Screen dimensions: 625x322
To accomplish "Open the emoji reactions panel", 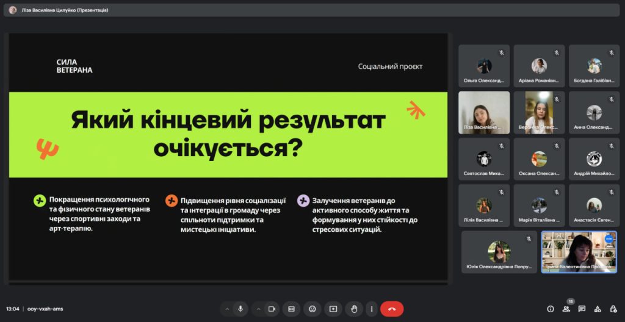I will click(312, 309).
